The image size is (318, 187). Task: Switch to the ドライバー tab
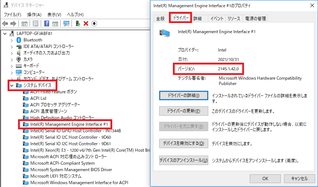(181, 18)
